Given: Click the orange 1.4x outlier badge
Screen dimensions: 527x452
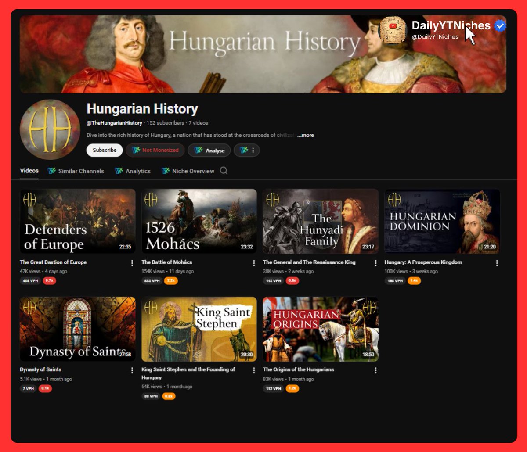Looking at the screenshot, I should [414, 281].
